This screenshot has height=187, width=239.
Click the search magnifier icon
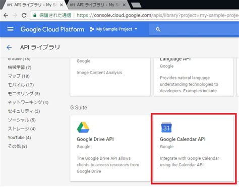click(158, 30)
